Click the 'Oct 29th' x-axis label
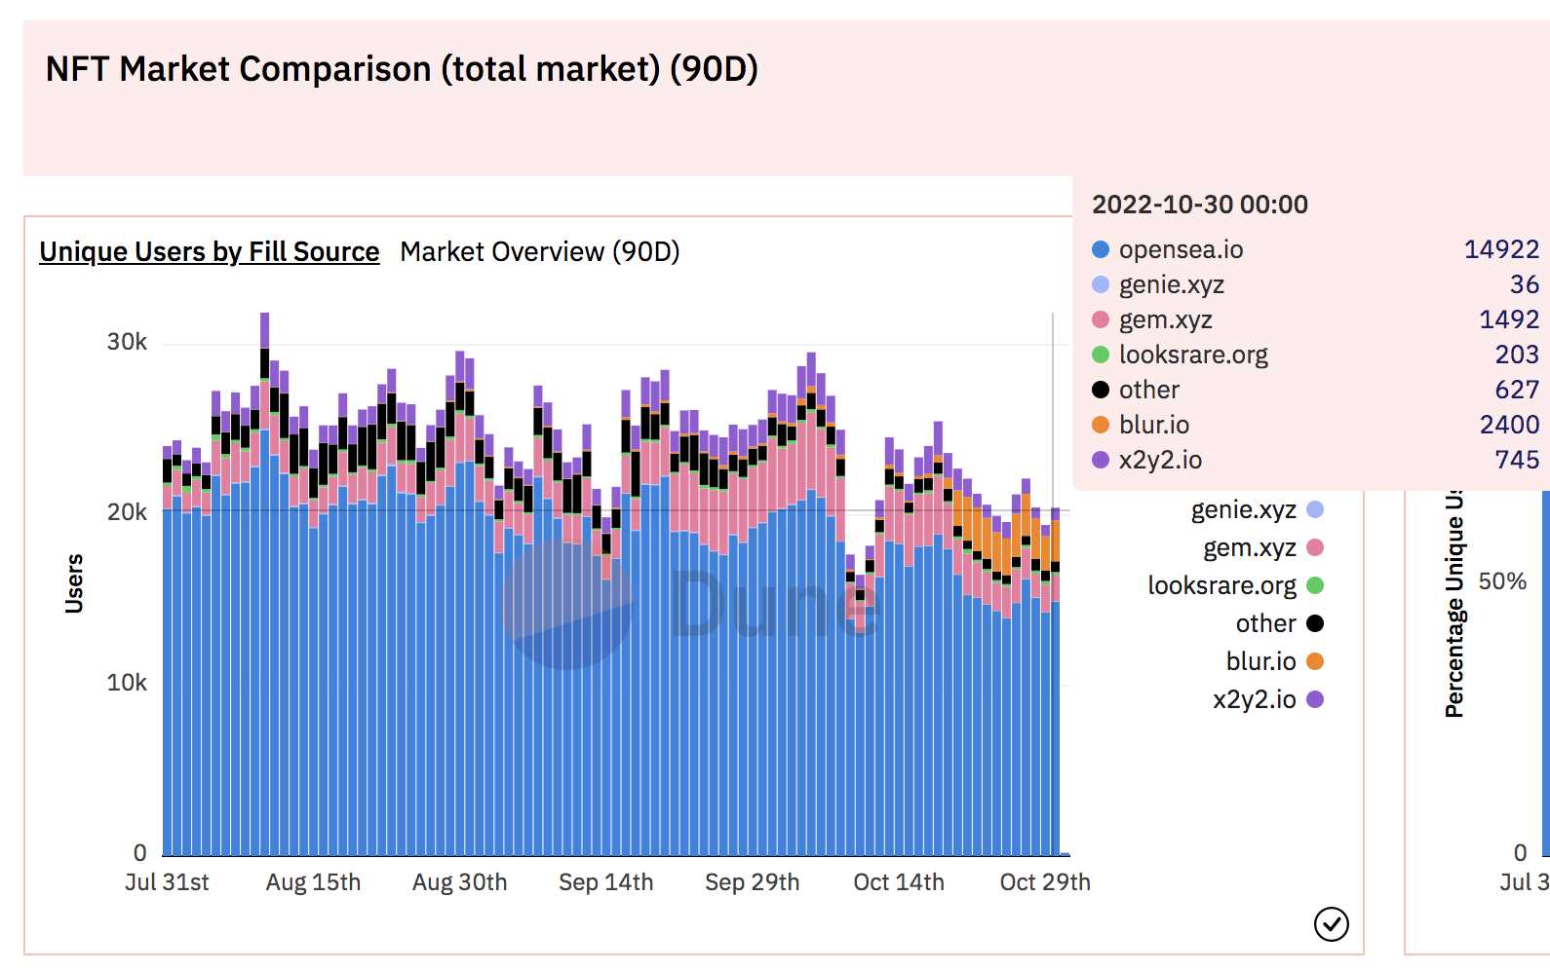Viewport: 1550px width, 972px height. [x=1044, y=882]
